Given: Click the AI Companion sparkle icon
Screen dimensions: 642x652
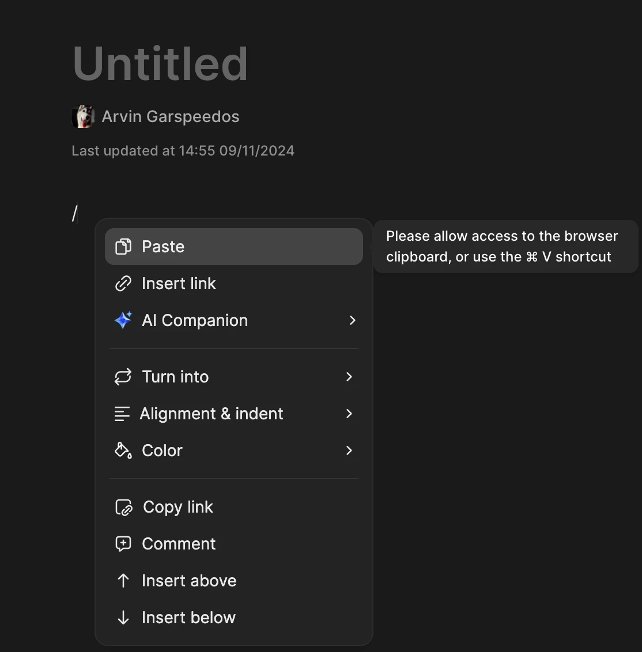Looking at the screenshot, I should tap(123, 320).
